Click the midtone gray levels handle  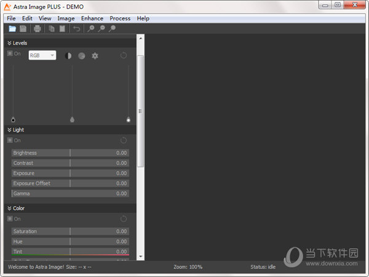click(x=72, y=119)
